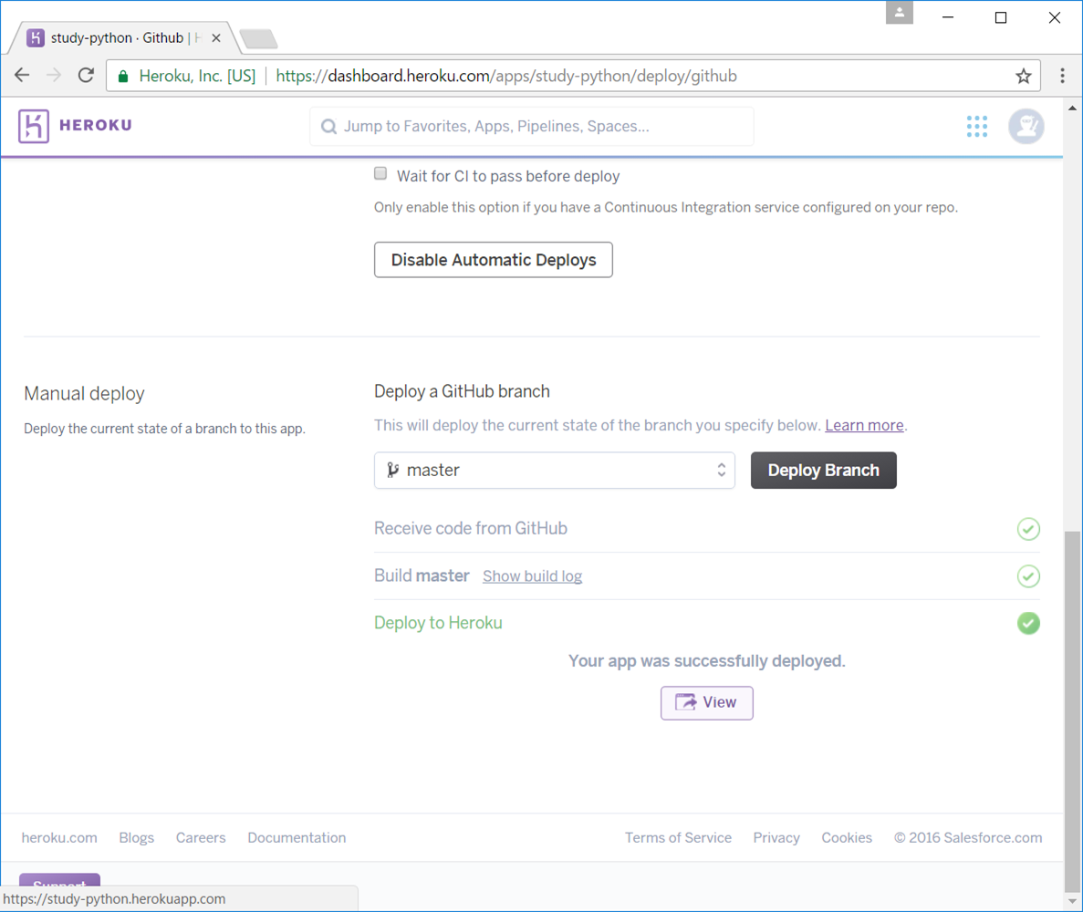
Task: Click the green Deploy to Heroku checkmark
Action: (1028, 623)
